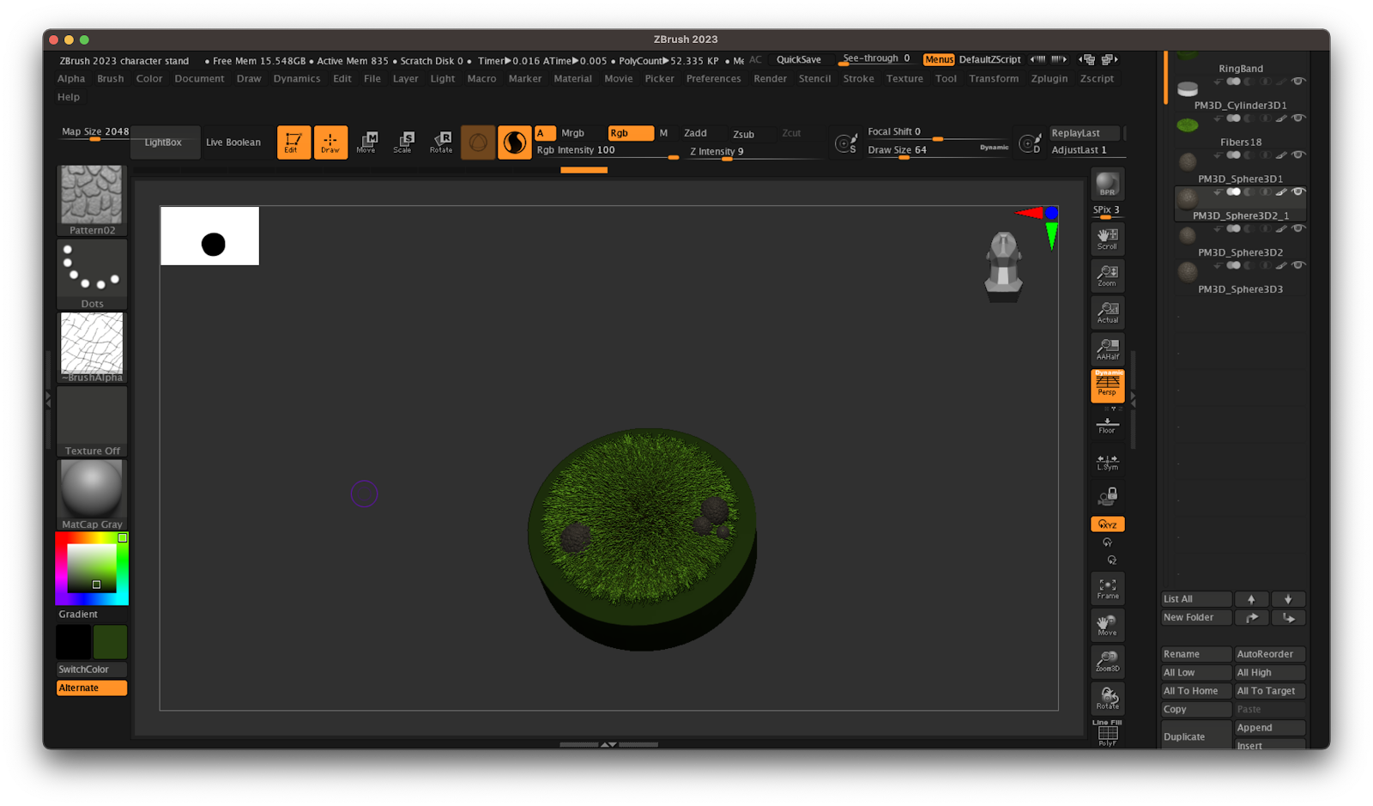Hide PM3D_Sphere3D2_1 with its eye icon
This screenshot has height=806, width=1373.
(1298, 191)
